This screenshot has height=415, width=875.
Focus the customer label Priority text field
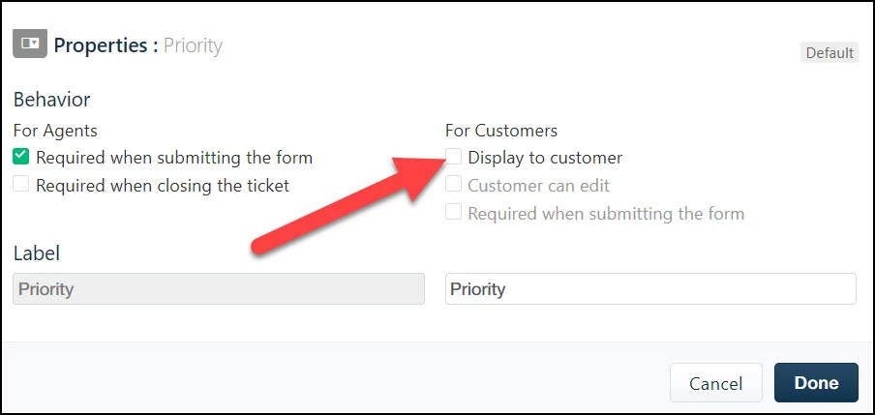coord(650,289)
